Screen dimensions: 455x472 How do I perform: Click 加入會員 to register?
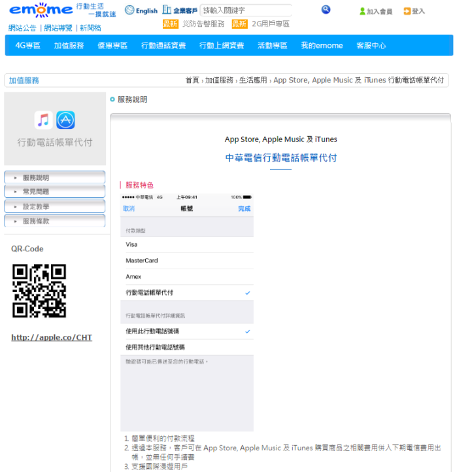pyautogui.click(x=379, y=11)
